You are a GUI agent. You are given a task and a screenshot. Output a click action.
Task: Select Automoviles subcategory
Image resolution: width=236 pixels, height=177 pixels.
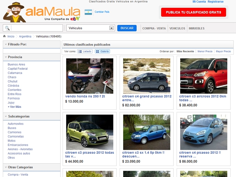click(15, 124)
